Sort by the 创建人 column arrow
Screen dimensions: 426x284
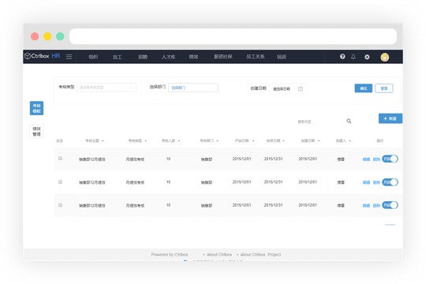(x=350, y=140)
